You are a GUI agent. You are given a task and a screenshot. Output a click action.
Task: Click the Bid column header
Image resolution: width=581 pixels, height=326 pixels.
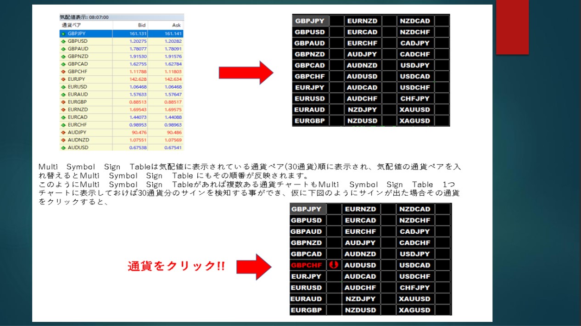130,25
